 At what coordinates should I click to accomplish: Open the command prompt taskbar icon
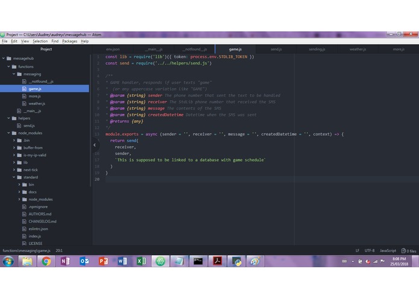point(198,261)
